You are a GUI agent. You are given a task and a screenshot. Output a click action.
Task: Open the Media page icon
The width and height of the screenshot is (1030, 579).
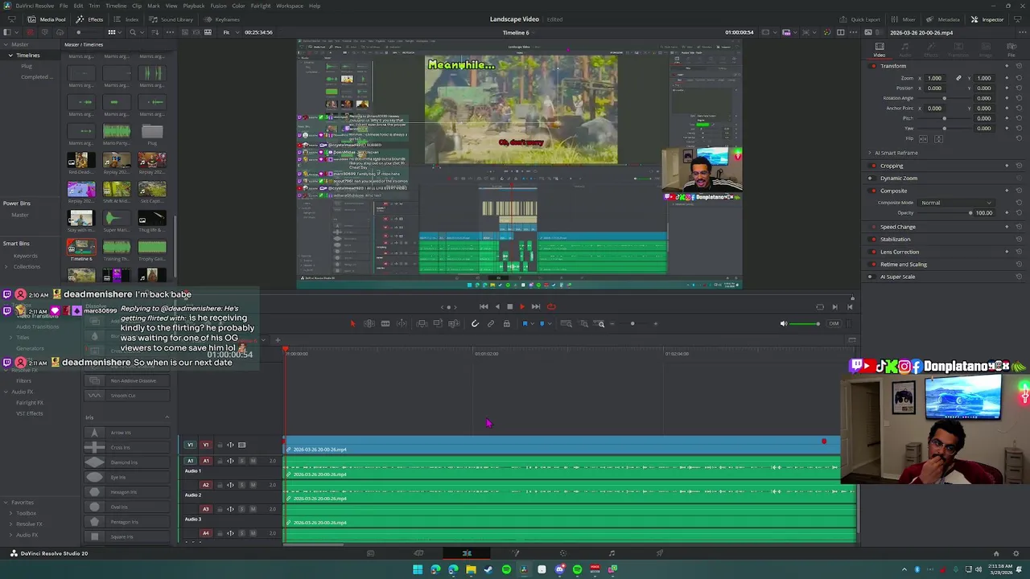click(370, 553)
